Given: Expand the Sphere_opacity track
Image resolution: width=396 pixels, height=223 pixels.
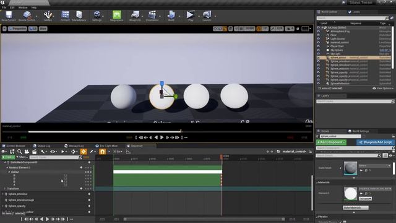Looking at the screenshot, I should [2, 206].
